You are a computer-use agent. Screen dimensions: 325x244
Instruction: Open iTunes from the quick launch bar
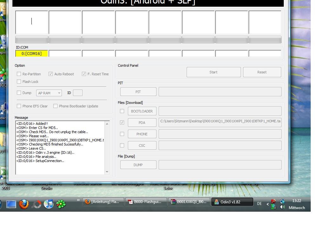point(49,204)
